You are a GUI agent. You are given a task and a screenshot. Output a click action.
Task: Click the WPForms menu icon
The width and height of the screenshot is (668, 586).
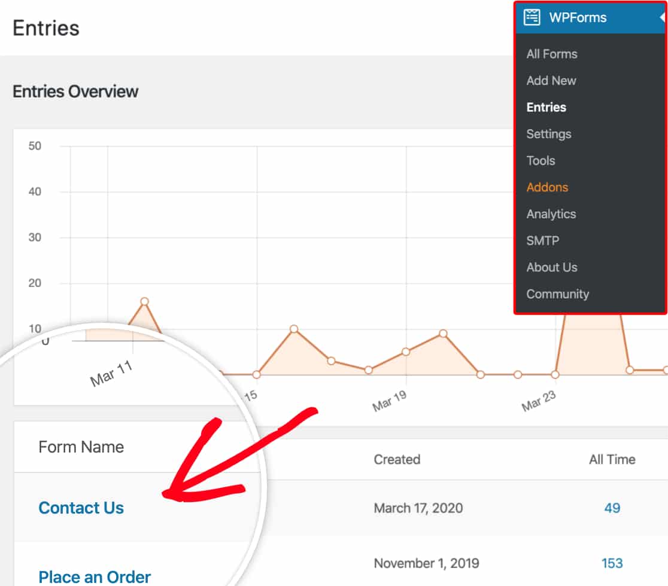[532, 17]
